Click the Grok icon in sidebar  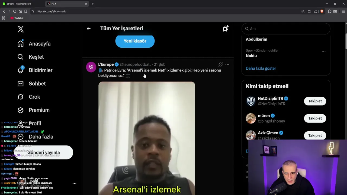[21, 97]
